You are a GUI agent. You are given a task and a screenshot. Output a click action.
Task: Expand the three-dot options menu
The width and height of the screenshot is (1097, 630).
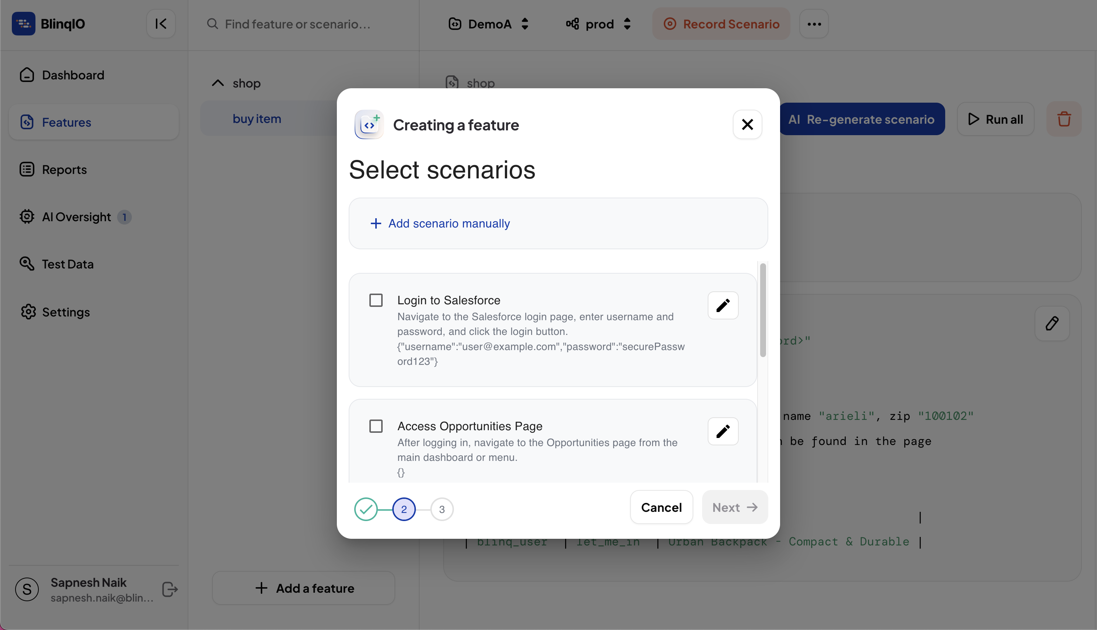(814, 23)
